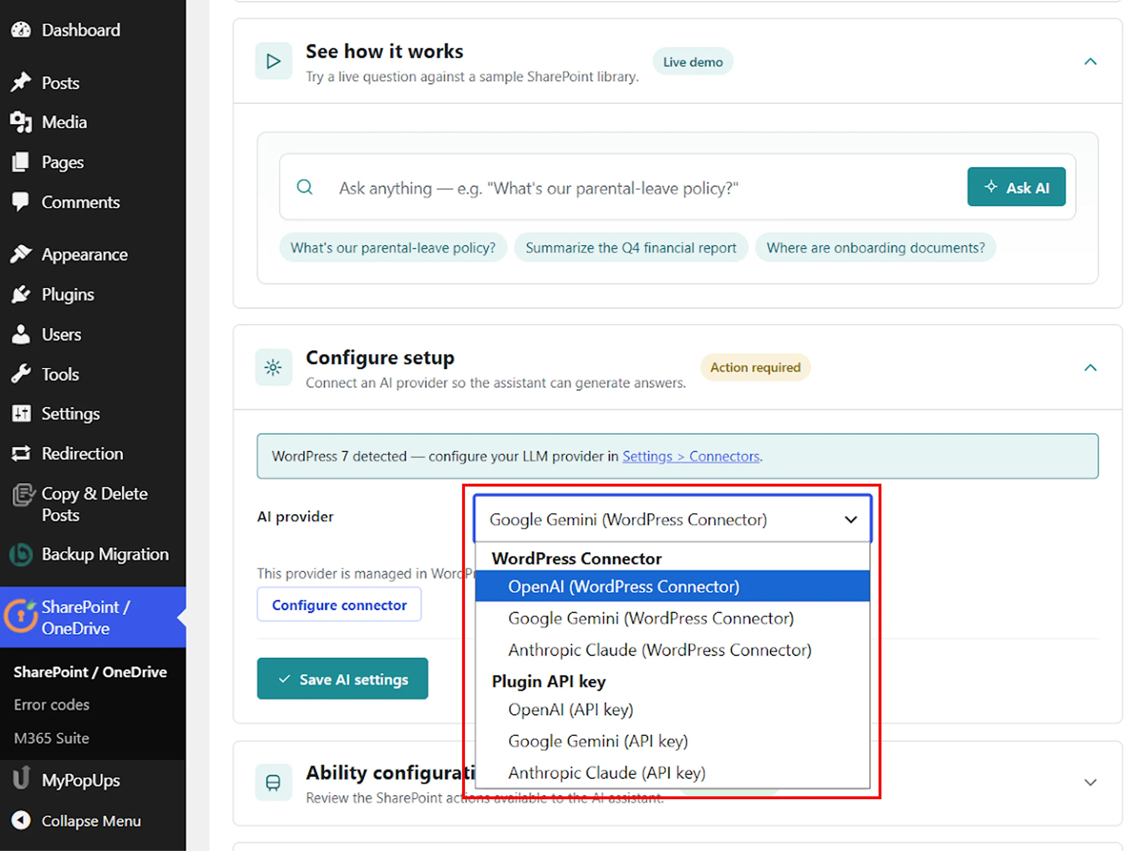Screen dimensions: 1141x851
Task: Select Google Gemini (WordPress Connector) in list
Action: pos(673,618)
